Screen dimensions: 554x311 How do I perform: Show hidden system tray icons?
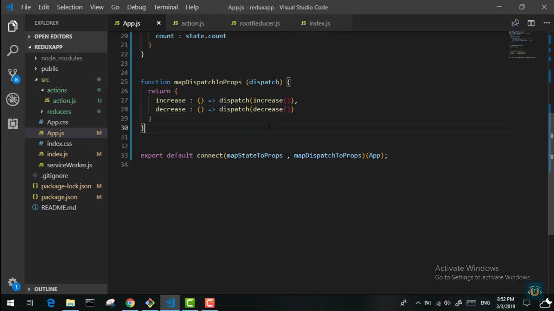pyautogui.click(x=418, y=303)
